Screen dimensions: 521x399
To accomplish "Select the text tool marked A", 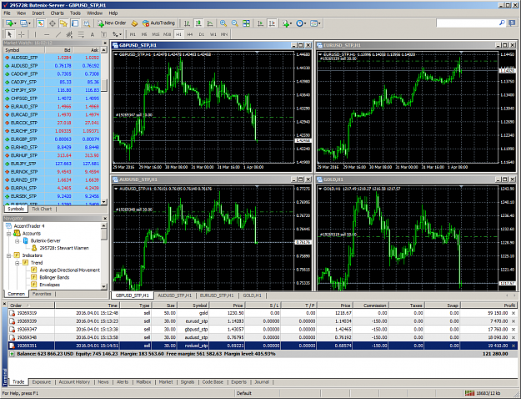I will click(92, 34).
